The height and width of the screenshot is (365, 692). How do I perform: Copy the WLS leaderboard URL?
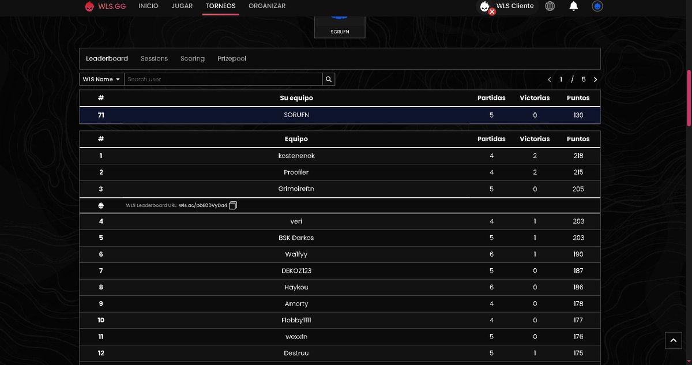[233, 205]
